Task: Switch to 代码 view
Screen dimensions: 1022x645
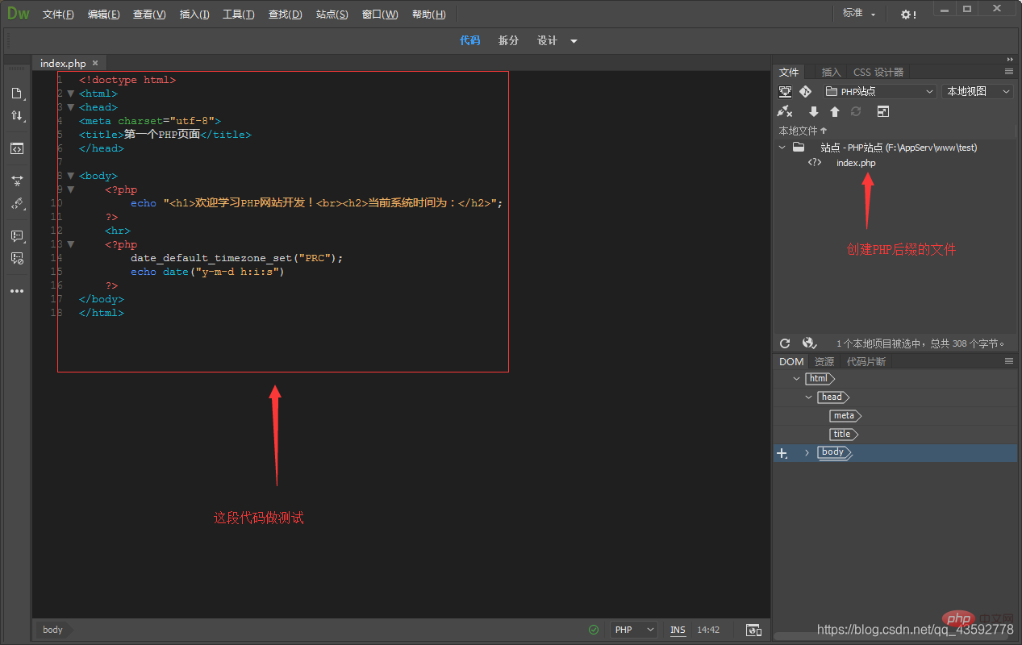Action: [470, 40]
